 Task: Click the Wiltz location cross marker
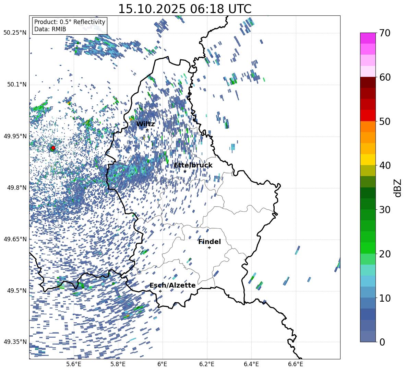point(147,130)
